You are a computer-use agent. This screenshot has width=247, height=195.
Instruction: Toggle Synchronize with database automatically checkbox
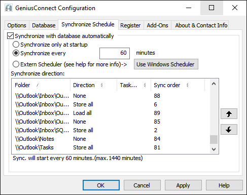[x=10, y=36]
